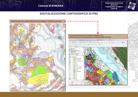Toggle checkbox of layer with orange circle symbol
Screen dimensions: 138x97
pos(73,58)
